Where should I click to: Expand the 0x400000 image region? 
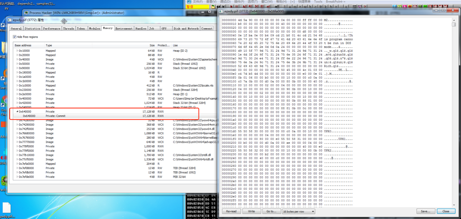[x=17, y=99]
